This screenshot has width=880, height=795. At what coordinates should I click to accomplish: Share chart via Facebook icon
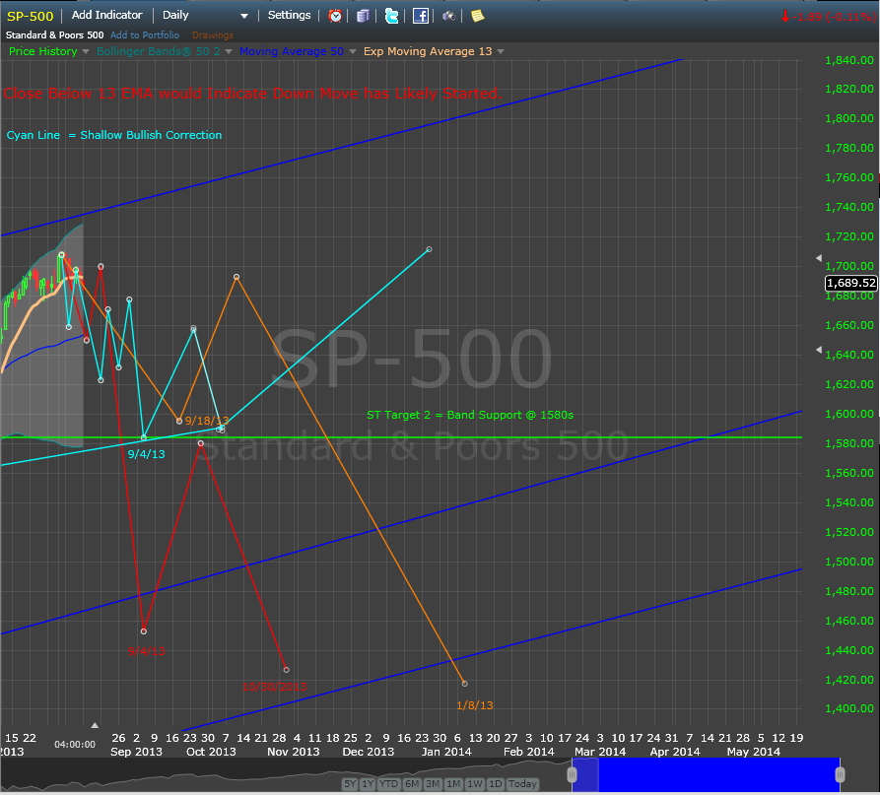point(421,16)
